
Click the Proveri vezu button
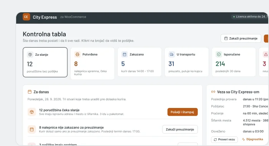click(x=224, y=139)
